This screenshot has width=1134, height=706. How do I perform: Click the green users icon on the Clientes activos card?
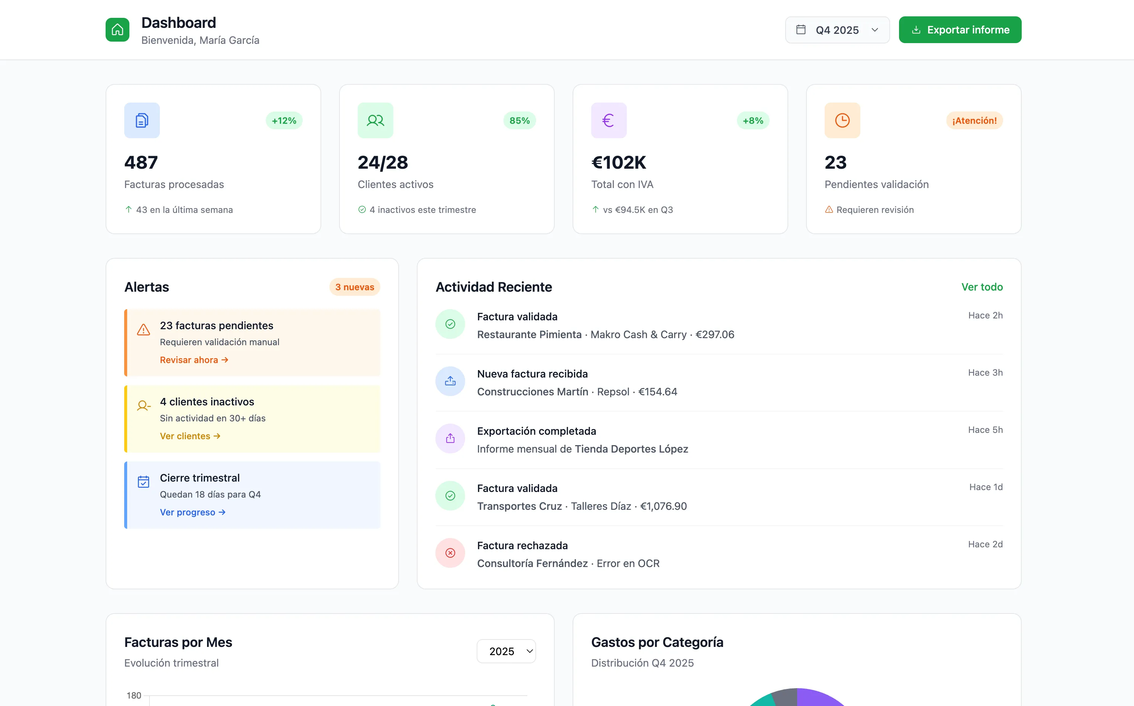click(x=375, y=120)
